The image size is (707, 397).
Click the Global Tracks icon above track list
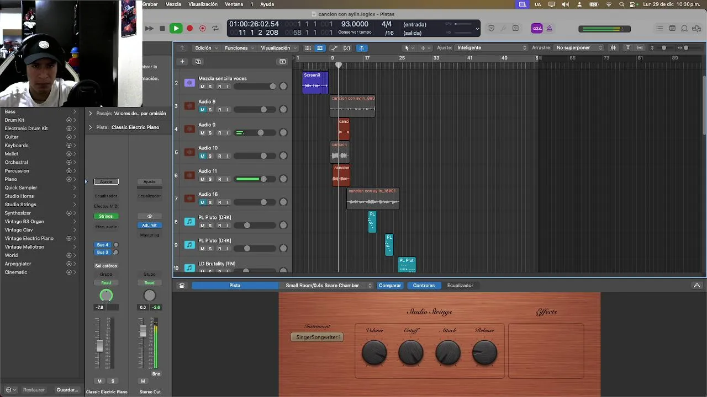283,61
